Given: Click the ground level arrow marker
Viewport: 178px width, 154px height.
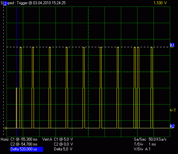Looking at the screenshot, I should coord(5,128).
